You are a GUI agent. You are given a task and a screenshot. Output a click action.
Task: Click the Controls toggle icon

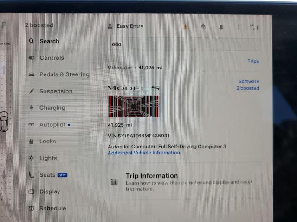[32, 58]
